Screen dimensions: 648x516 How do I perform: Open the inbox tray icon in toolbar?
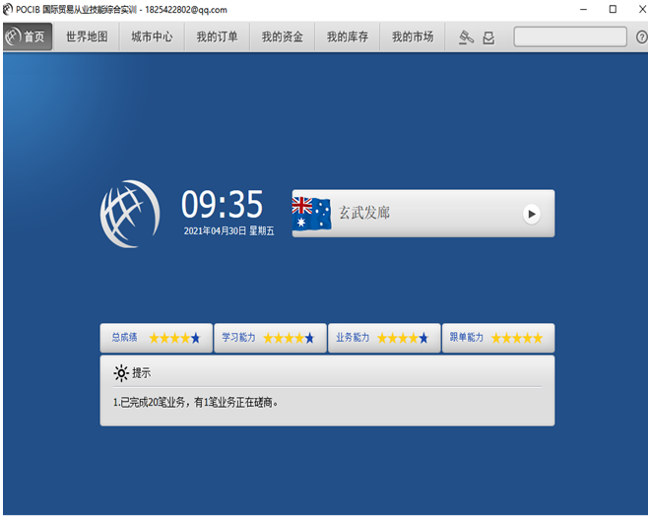click(488, 37)
